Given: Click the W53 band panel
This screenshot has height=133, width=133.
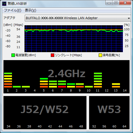Looking at the screenshot, I should [x=109, y=113].
